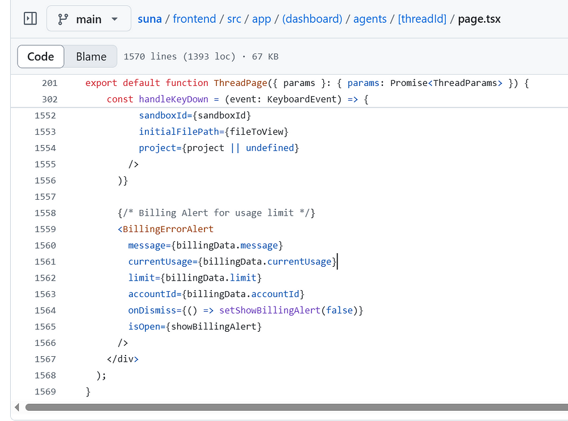
Task: Open the (dashboard) folder breadcrumb
Action: [x=312, y=19]
